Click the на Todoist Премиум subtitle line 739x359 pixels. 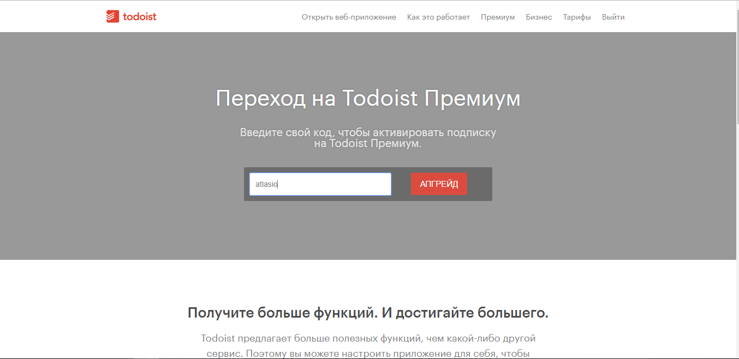point(368,144)
